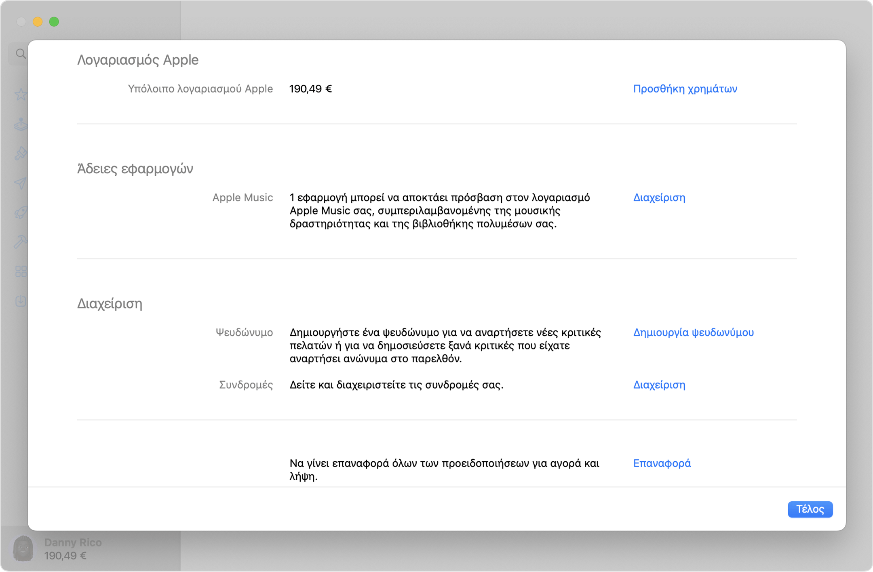The height and width of the screenshot is (572, 873).
Task: Open the Play rocket icon in sidebar
Action: [21, 212]
